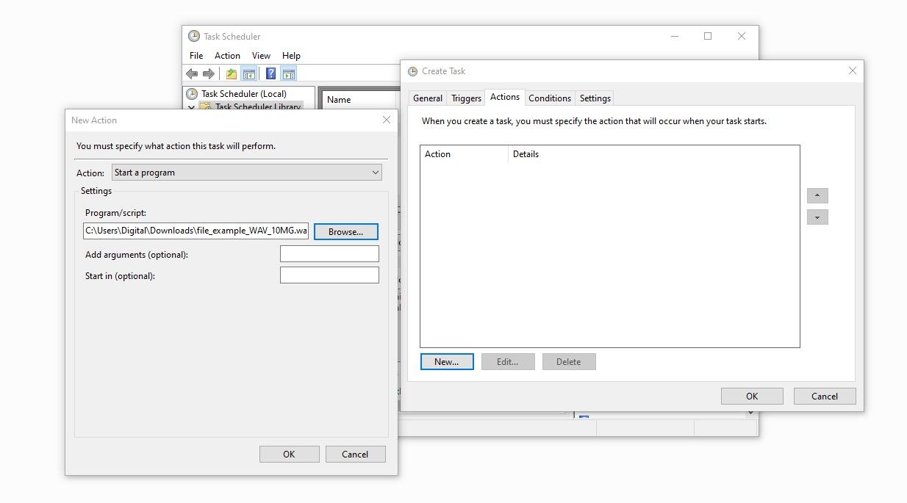This screenshot has height=503, width=907.
Task: Click the move up arrow button beside action list
Action: (817, 196)
